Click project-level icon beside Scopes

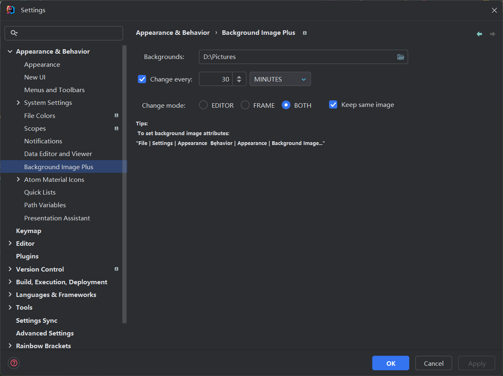click(x=116, y=128)
